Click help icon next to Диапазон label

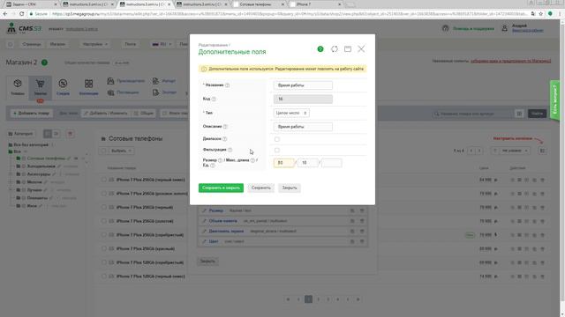pos(225,139)
